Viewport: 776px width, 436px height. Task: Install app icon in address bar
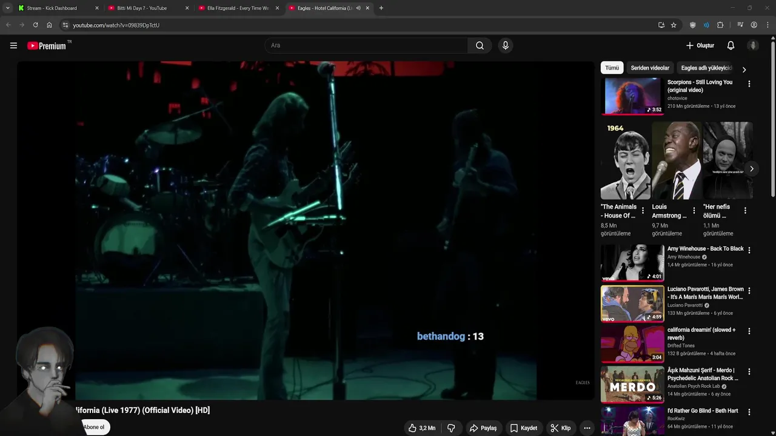coord(661,25)
